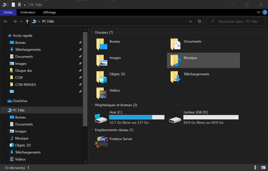Open Téléchargements under PC Félix tree
268x171 pixels.
[28, 152]
